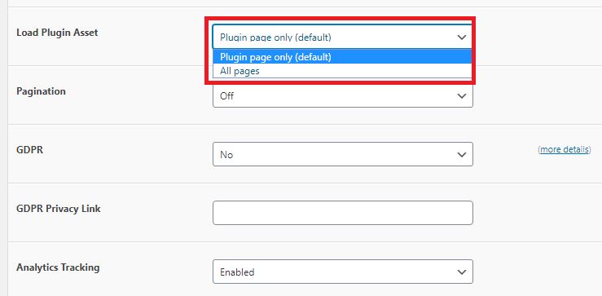Choose 'All pages' from the open list
This screenshot has height=296, width=602.
click(342, 71)
